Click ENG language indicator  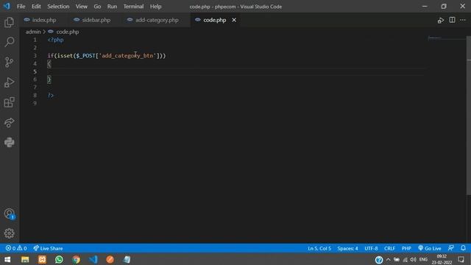(423, 260)
